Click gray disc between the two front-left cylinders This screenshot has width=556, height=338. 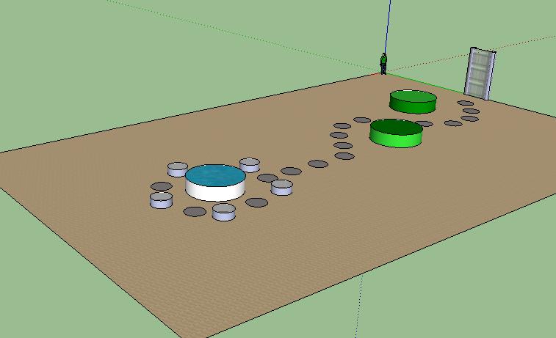195,212
